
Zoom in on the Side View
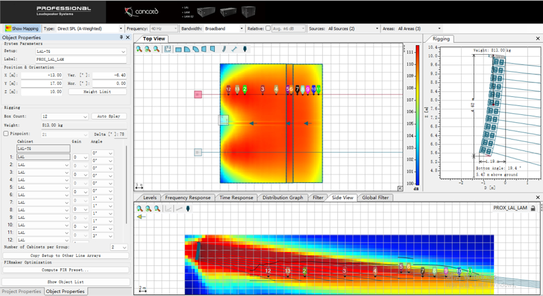pos(140,209)
